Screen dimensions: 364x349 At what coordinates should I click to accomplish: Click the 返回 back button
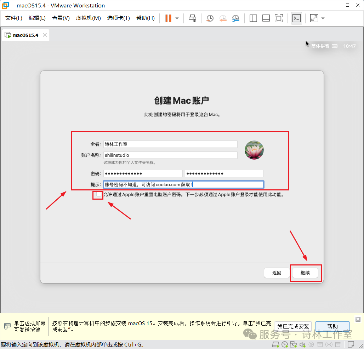(x=277, y=273)
